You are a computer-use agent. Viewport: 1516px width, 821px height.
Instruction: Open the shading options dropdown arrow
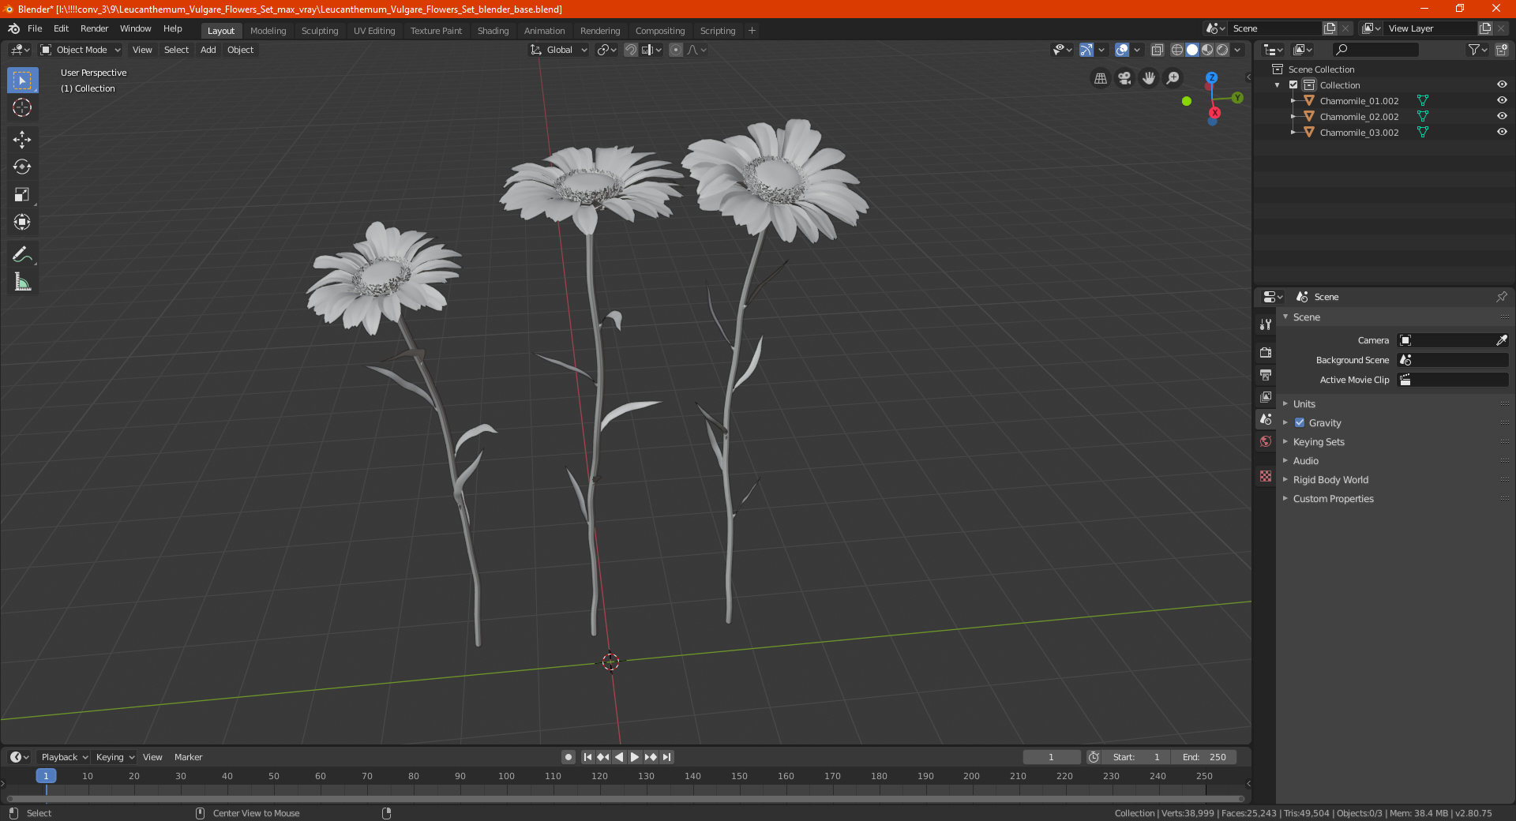coord(1238,50)
